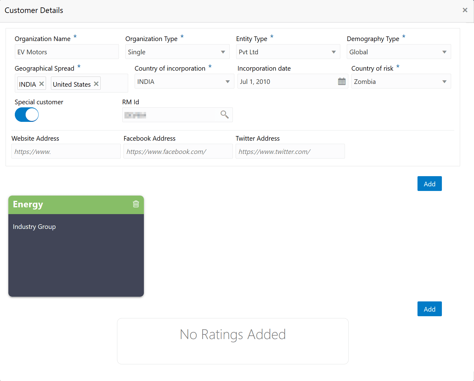Open the Incorporation date calendar picker
This screenshot has width=474, height=381.
342,81
